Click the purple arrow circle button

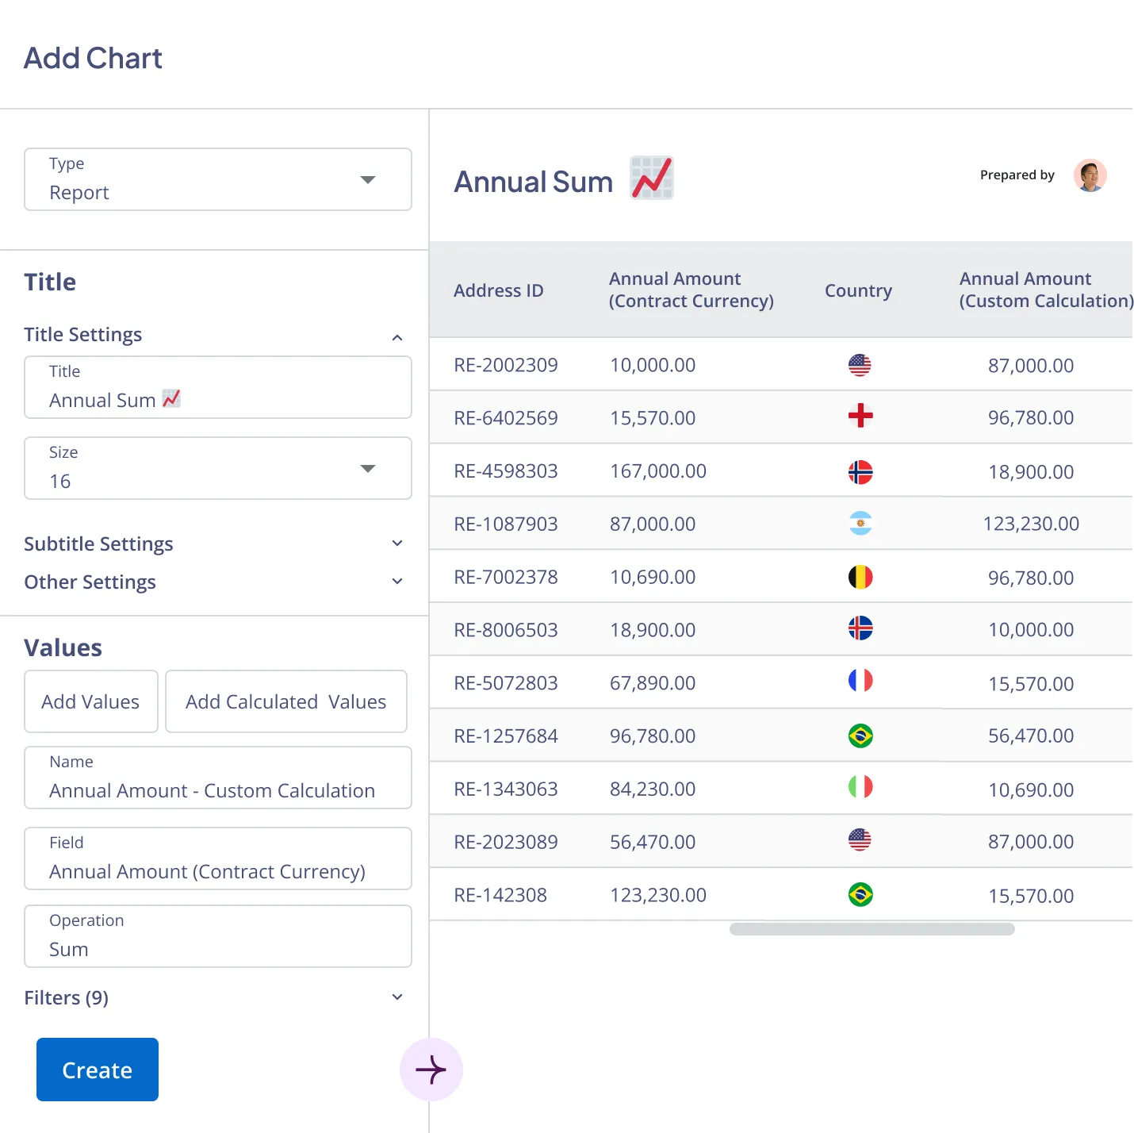point(431,1070)
